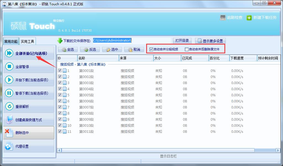Viewport: 283px width, 166px height.
Task: Switch to the 实用工具 tab
Action: [27, 41]
